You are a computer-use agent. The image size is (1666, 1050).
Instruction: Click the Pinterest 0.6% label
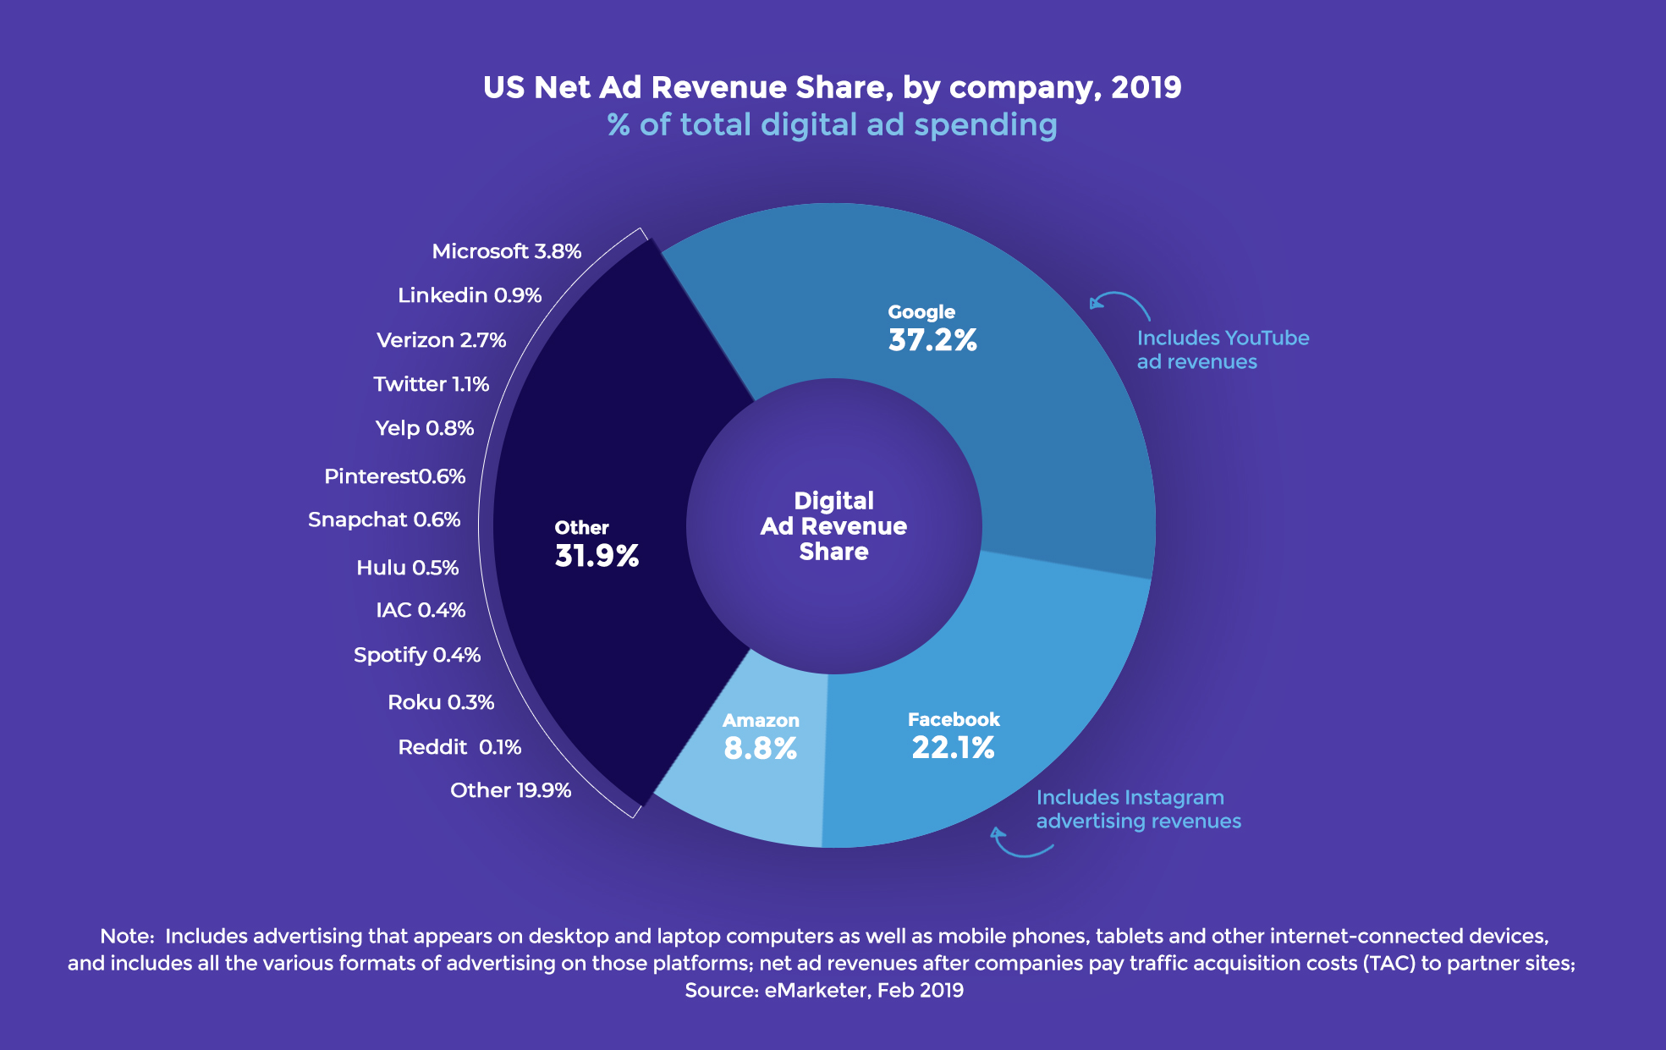[x=395, y=476]
